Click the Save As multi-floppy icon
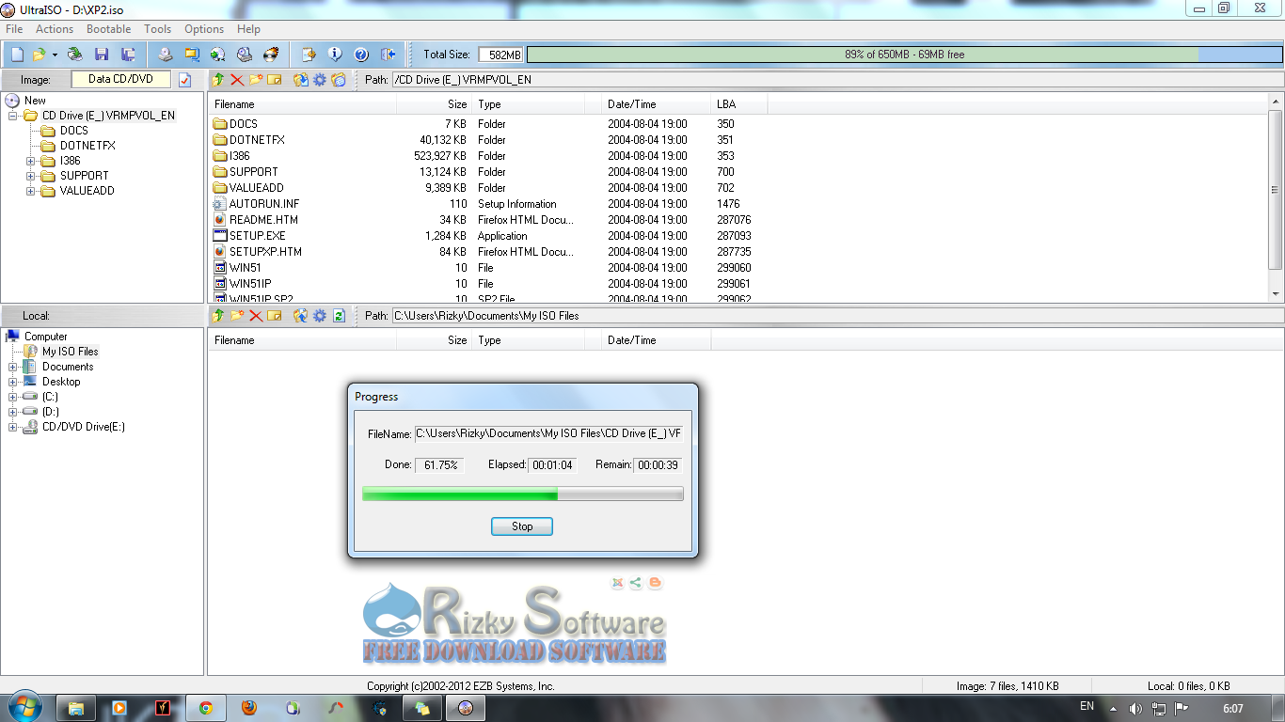 pyautogui.click(x=128, y=55)
